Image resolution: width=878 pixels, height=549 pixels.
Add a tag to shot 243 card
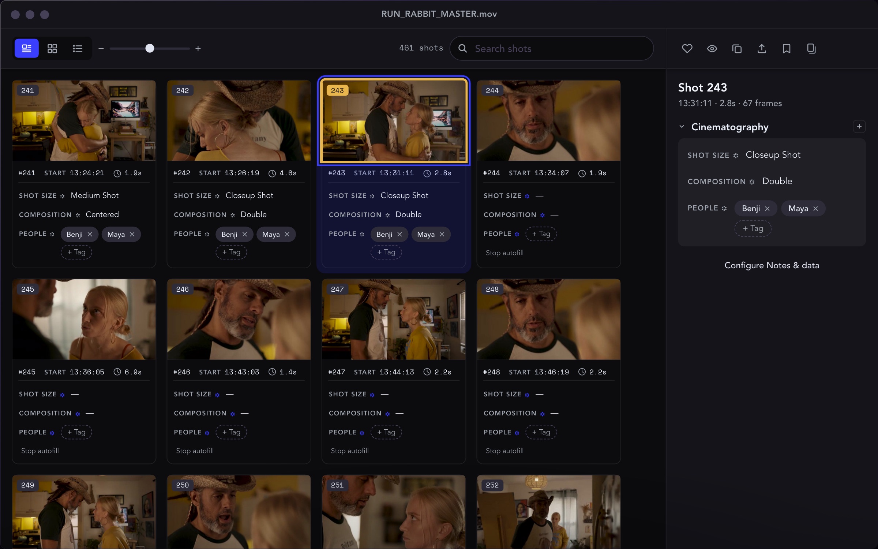pos(386,252)
